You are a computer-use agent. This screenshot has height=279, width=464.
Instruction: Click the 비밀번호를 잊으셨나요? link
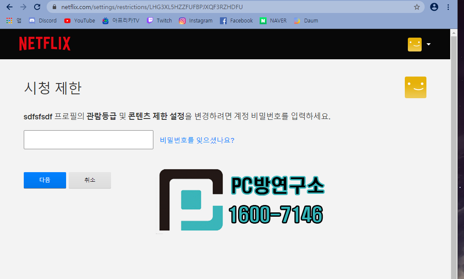point(197,140)
